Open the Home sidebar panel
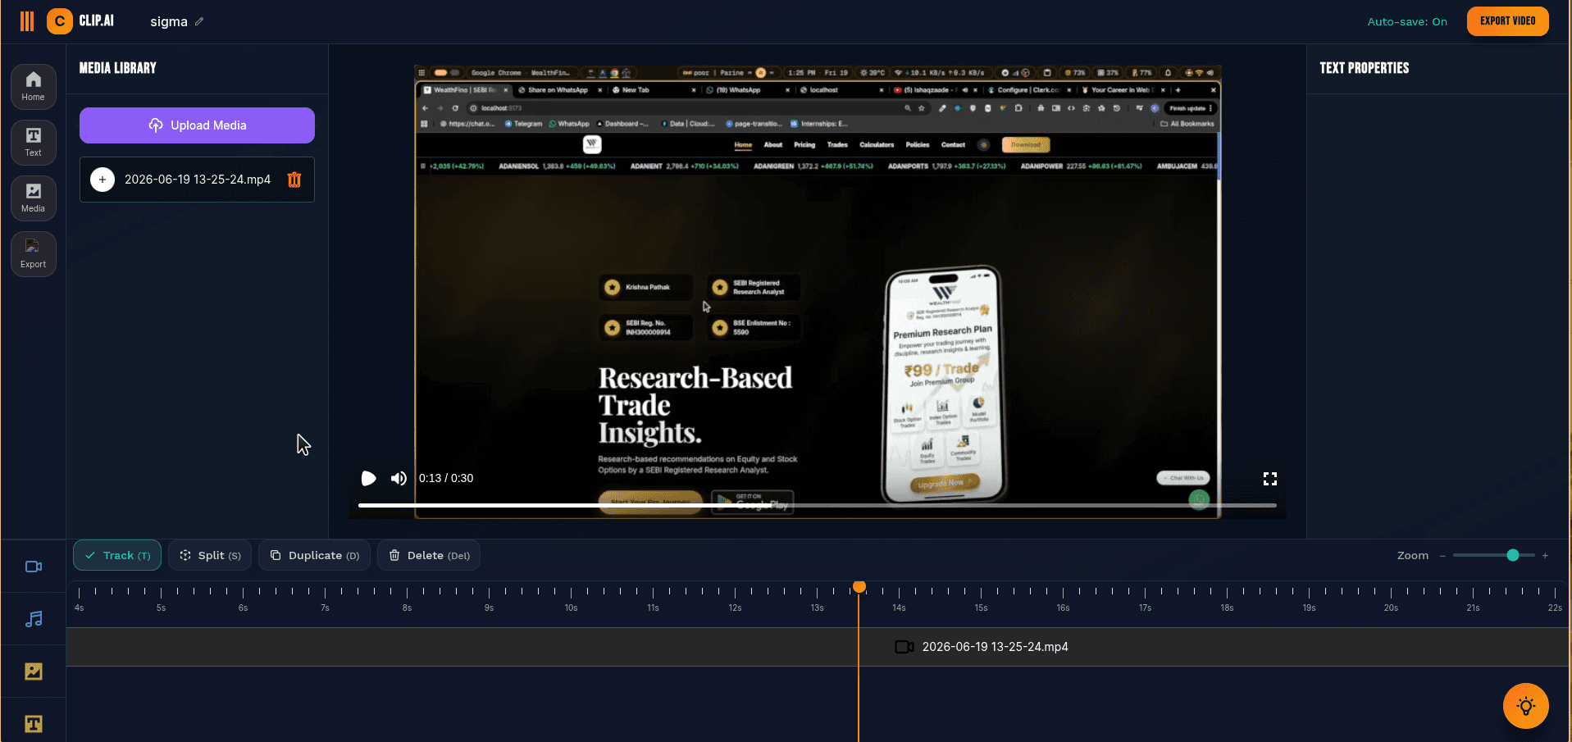 (x=34, y=87)
